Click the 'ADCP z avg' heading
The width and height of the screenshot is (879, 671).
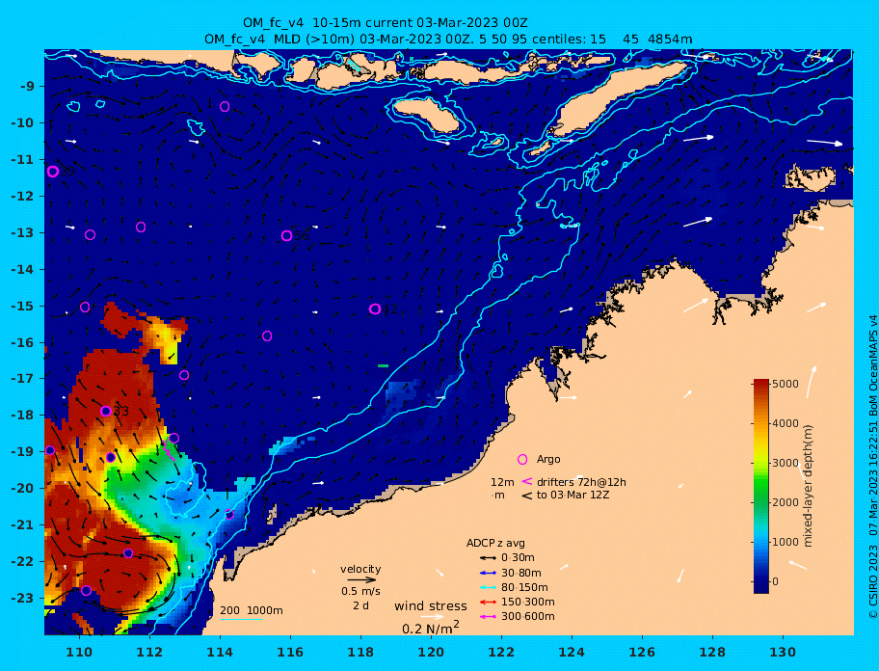pyautogui.click(x=495, y=543)
